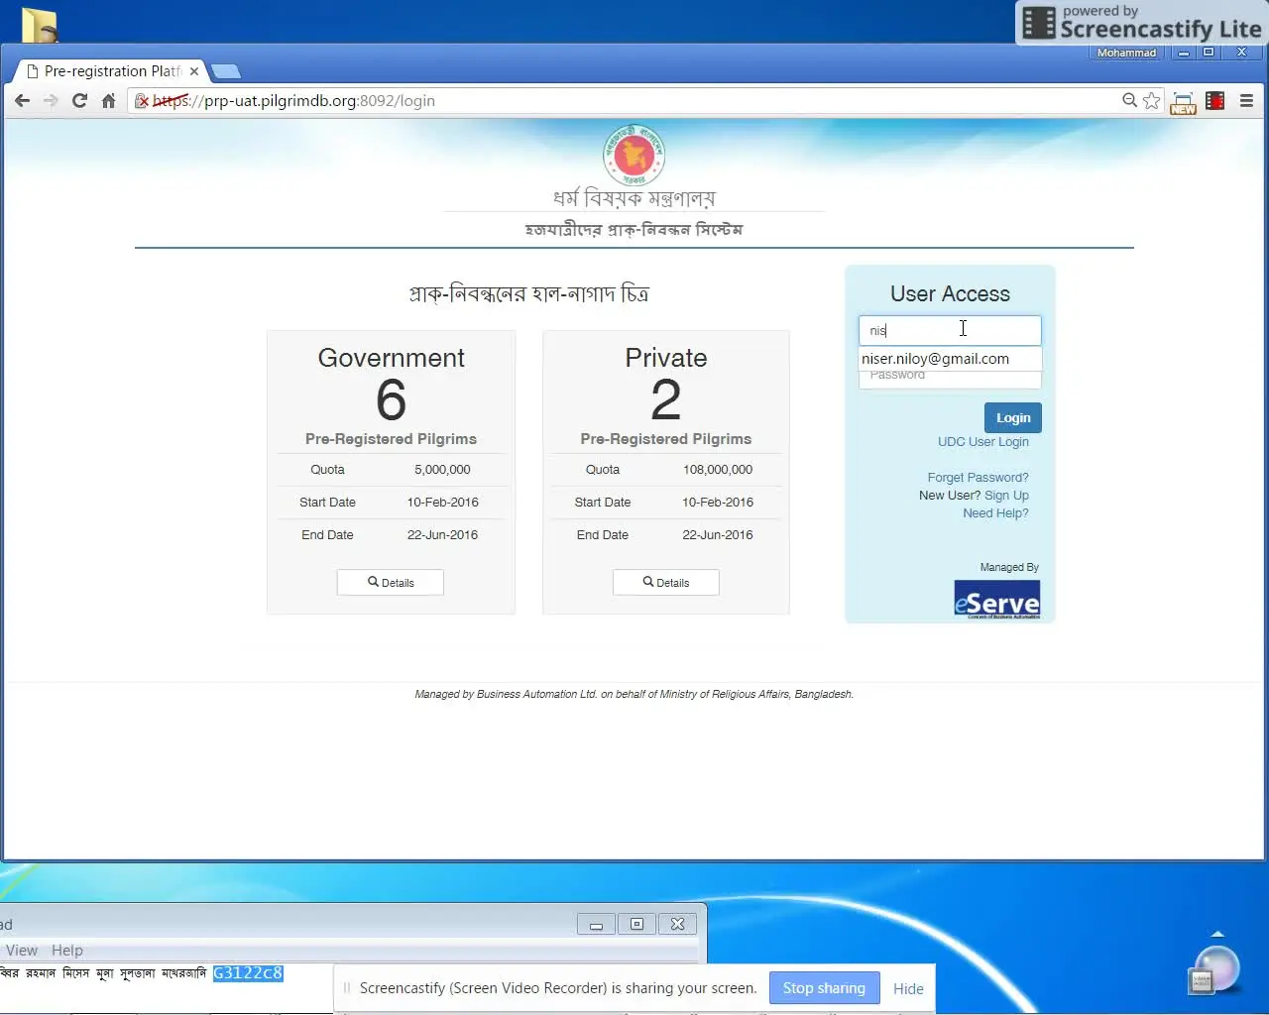Click the Bangladesh government emblem logo
This screenshot has height=1015, width=1269.
click(634, 155)
